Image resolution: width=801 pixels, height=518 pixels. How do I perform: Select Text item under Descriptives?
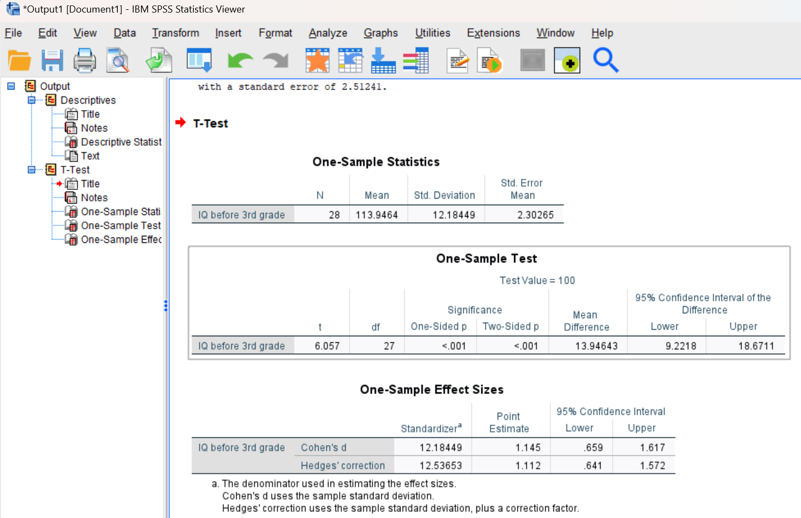coord(90,156)
